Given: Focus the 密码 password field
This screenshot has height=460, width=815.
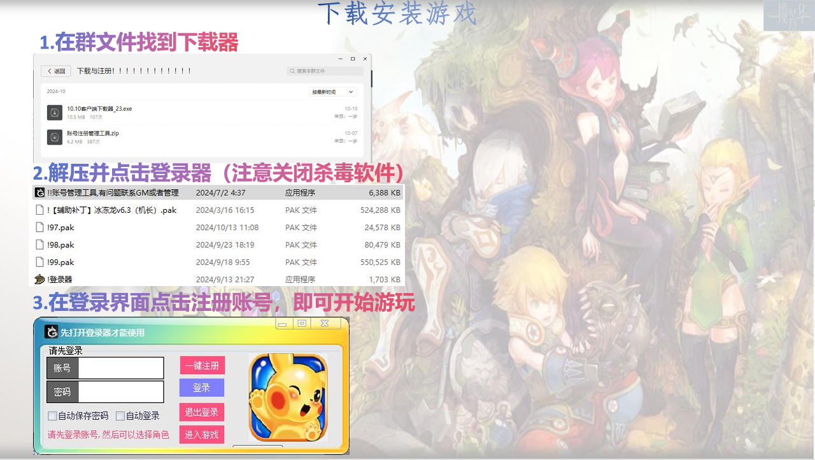Looking at the screenshot, I should click(121, 392).
